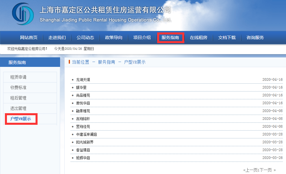Open the 网站首页 menu item

point(29,37)
